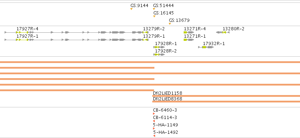Click the 13279R-1 text label
The image size is (300, 138).
point(154,36)
